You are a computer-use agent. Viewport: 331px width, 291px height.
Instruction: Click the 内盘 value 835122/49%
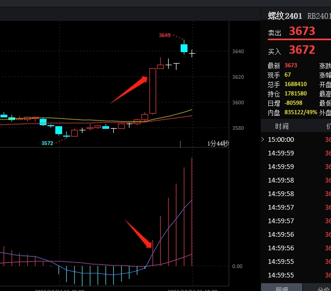301,112
